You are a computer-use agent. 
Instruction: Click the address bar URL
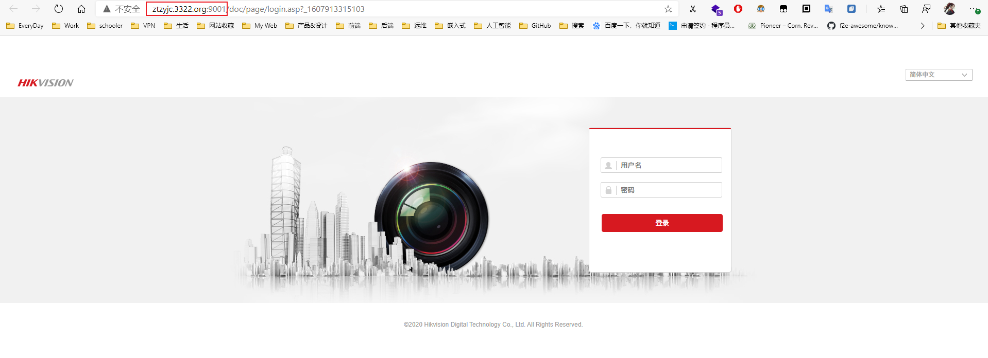(x=258, y=9)
